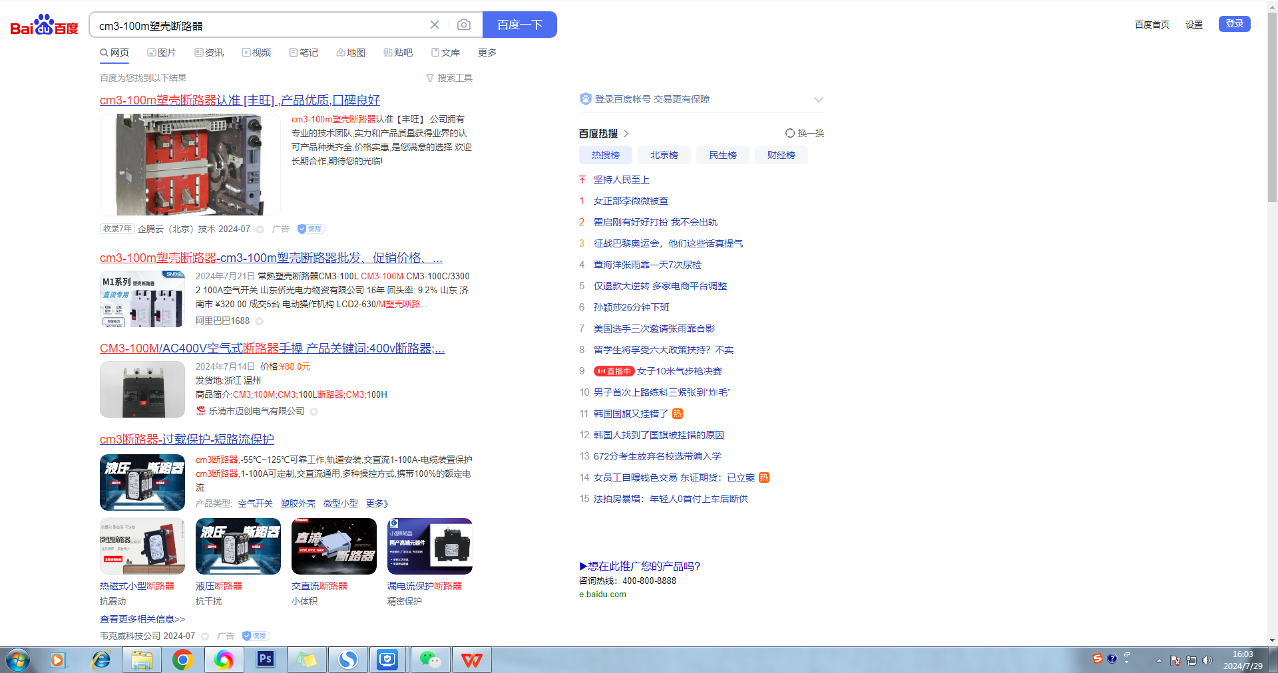Viewport: 1278px width, 673px height.
Task: Open the 查看更多相关信息 link
Action: tap(142, 619)
